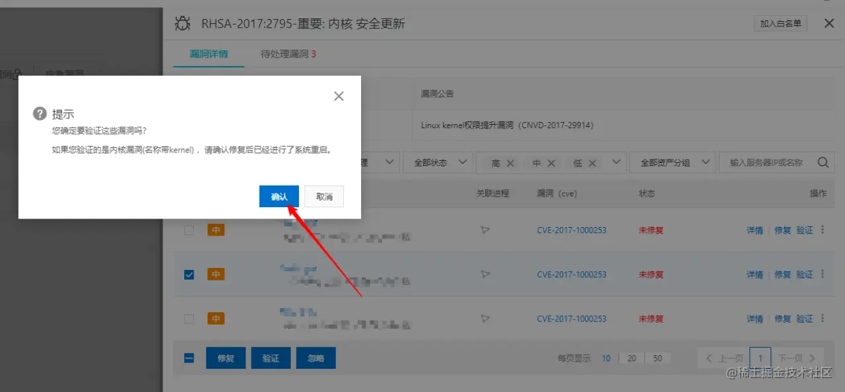
Task: Click the 关联进程 column header
Action: point(492,193)
